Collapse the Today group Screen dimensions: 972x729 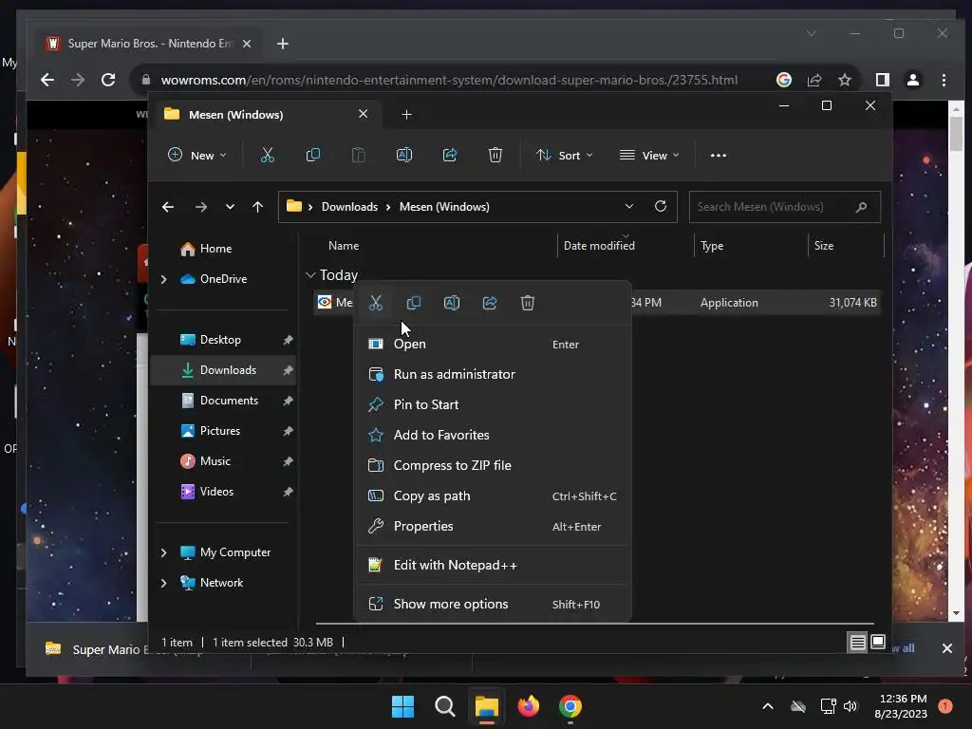[x=310, y=274]
